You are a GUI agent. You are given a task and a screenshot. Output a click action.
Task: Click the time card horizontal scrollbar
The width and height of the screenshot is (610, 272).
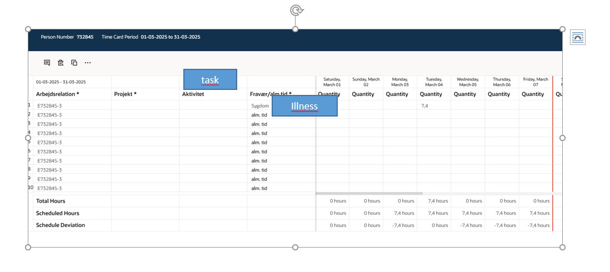(369, 193)
